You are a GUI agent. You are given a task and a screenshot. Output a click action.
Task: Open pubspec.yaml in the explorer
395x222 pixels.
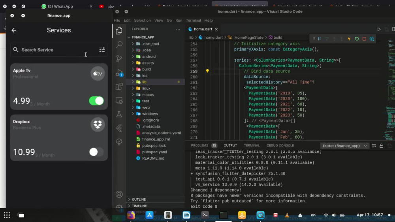tap(154, 152)
